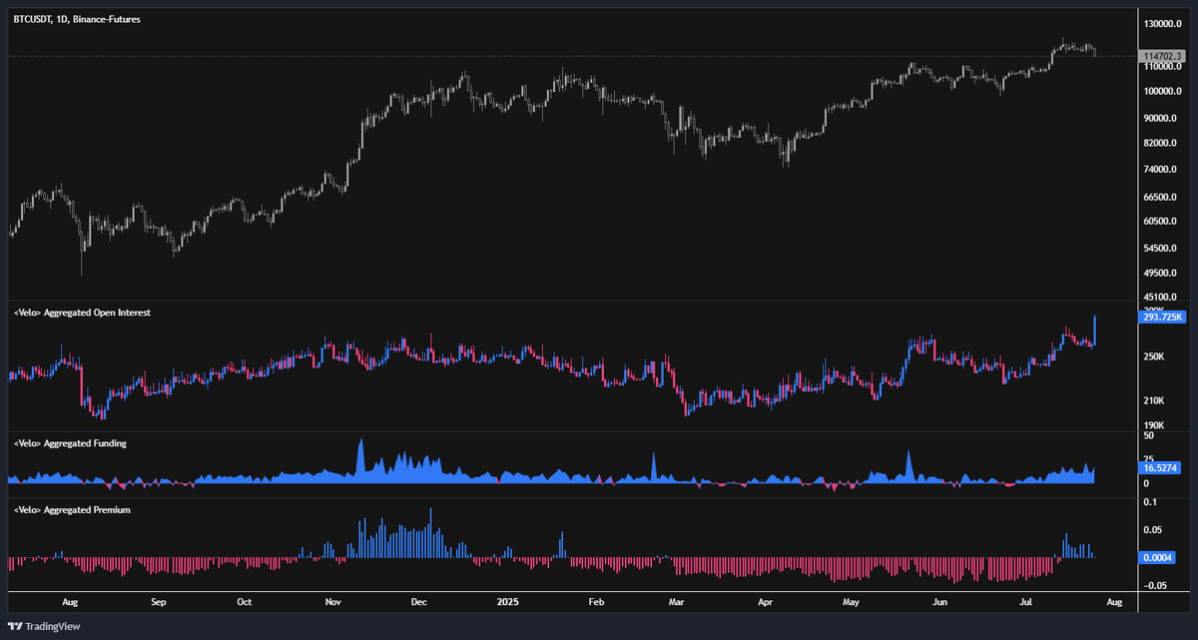Click the premium value label 0.0004
The image size is (1198, 640).
click(x=1158, y=557)
